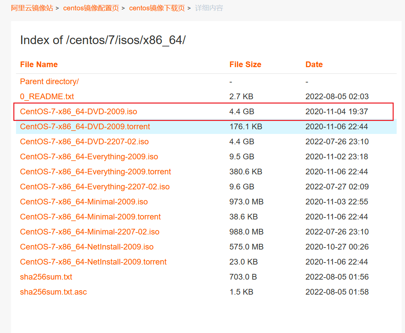405x333 pixels.
Task: Download CentOS-7-x86_64-Minimal-2207-02.iso
Action: [x=90, y=232]
